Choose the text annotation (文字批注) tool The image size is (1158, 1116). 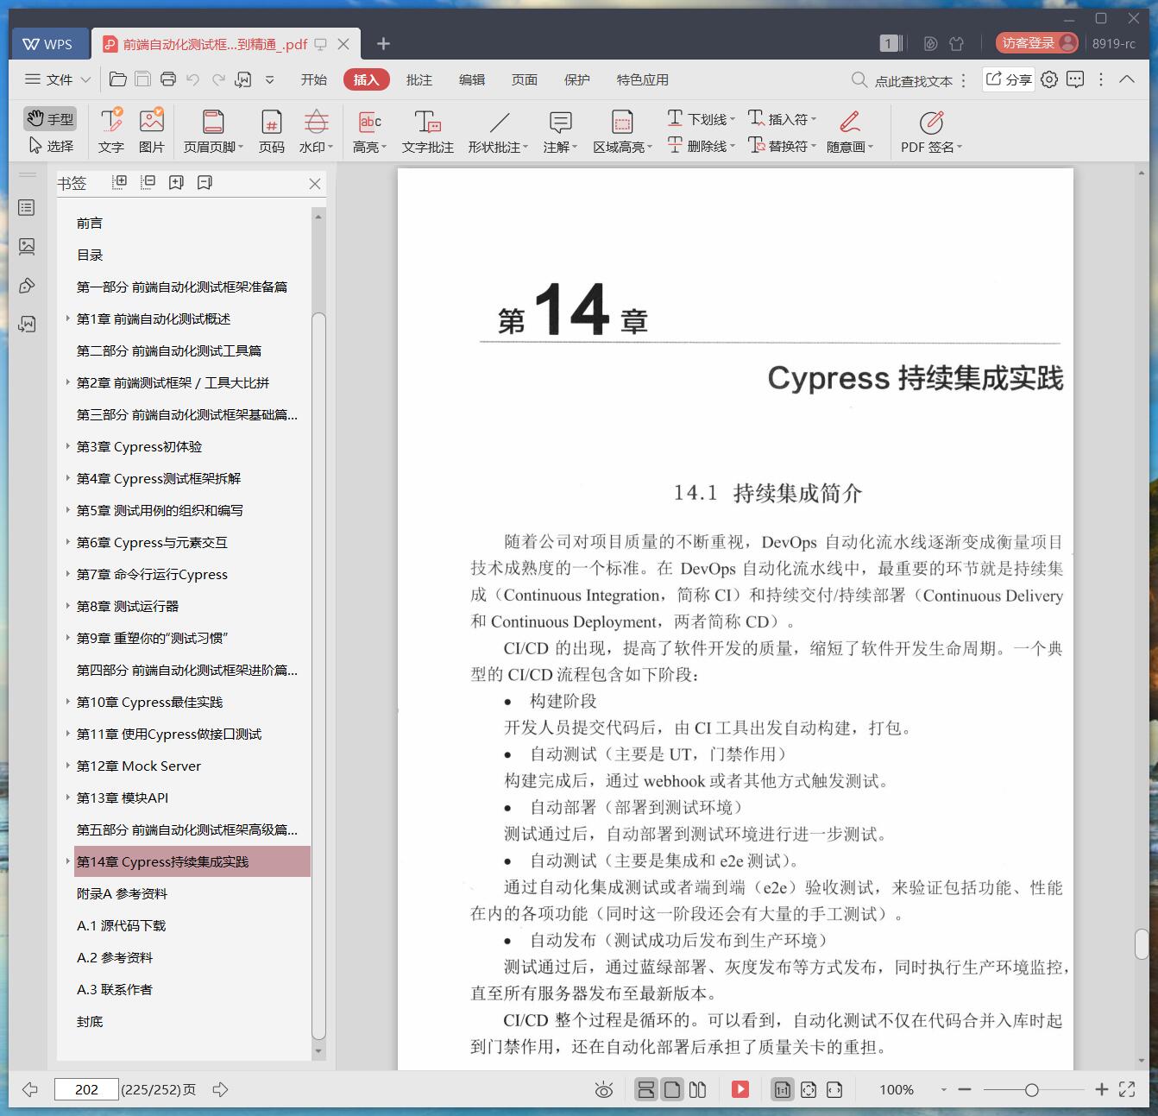pos(427,130)
